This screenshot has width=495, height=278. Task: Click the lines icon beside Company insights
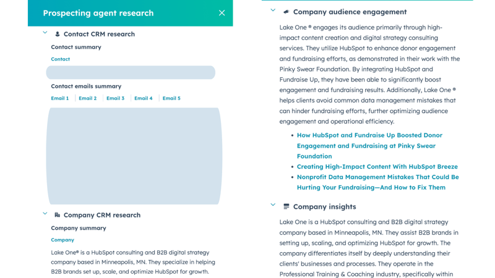click(286, 206)
